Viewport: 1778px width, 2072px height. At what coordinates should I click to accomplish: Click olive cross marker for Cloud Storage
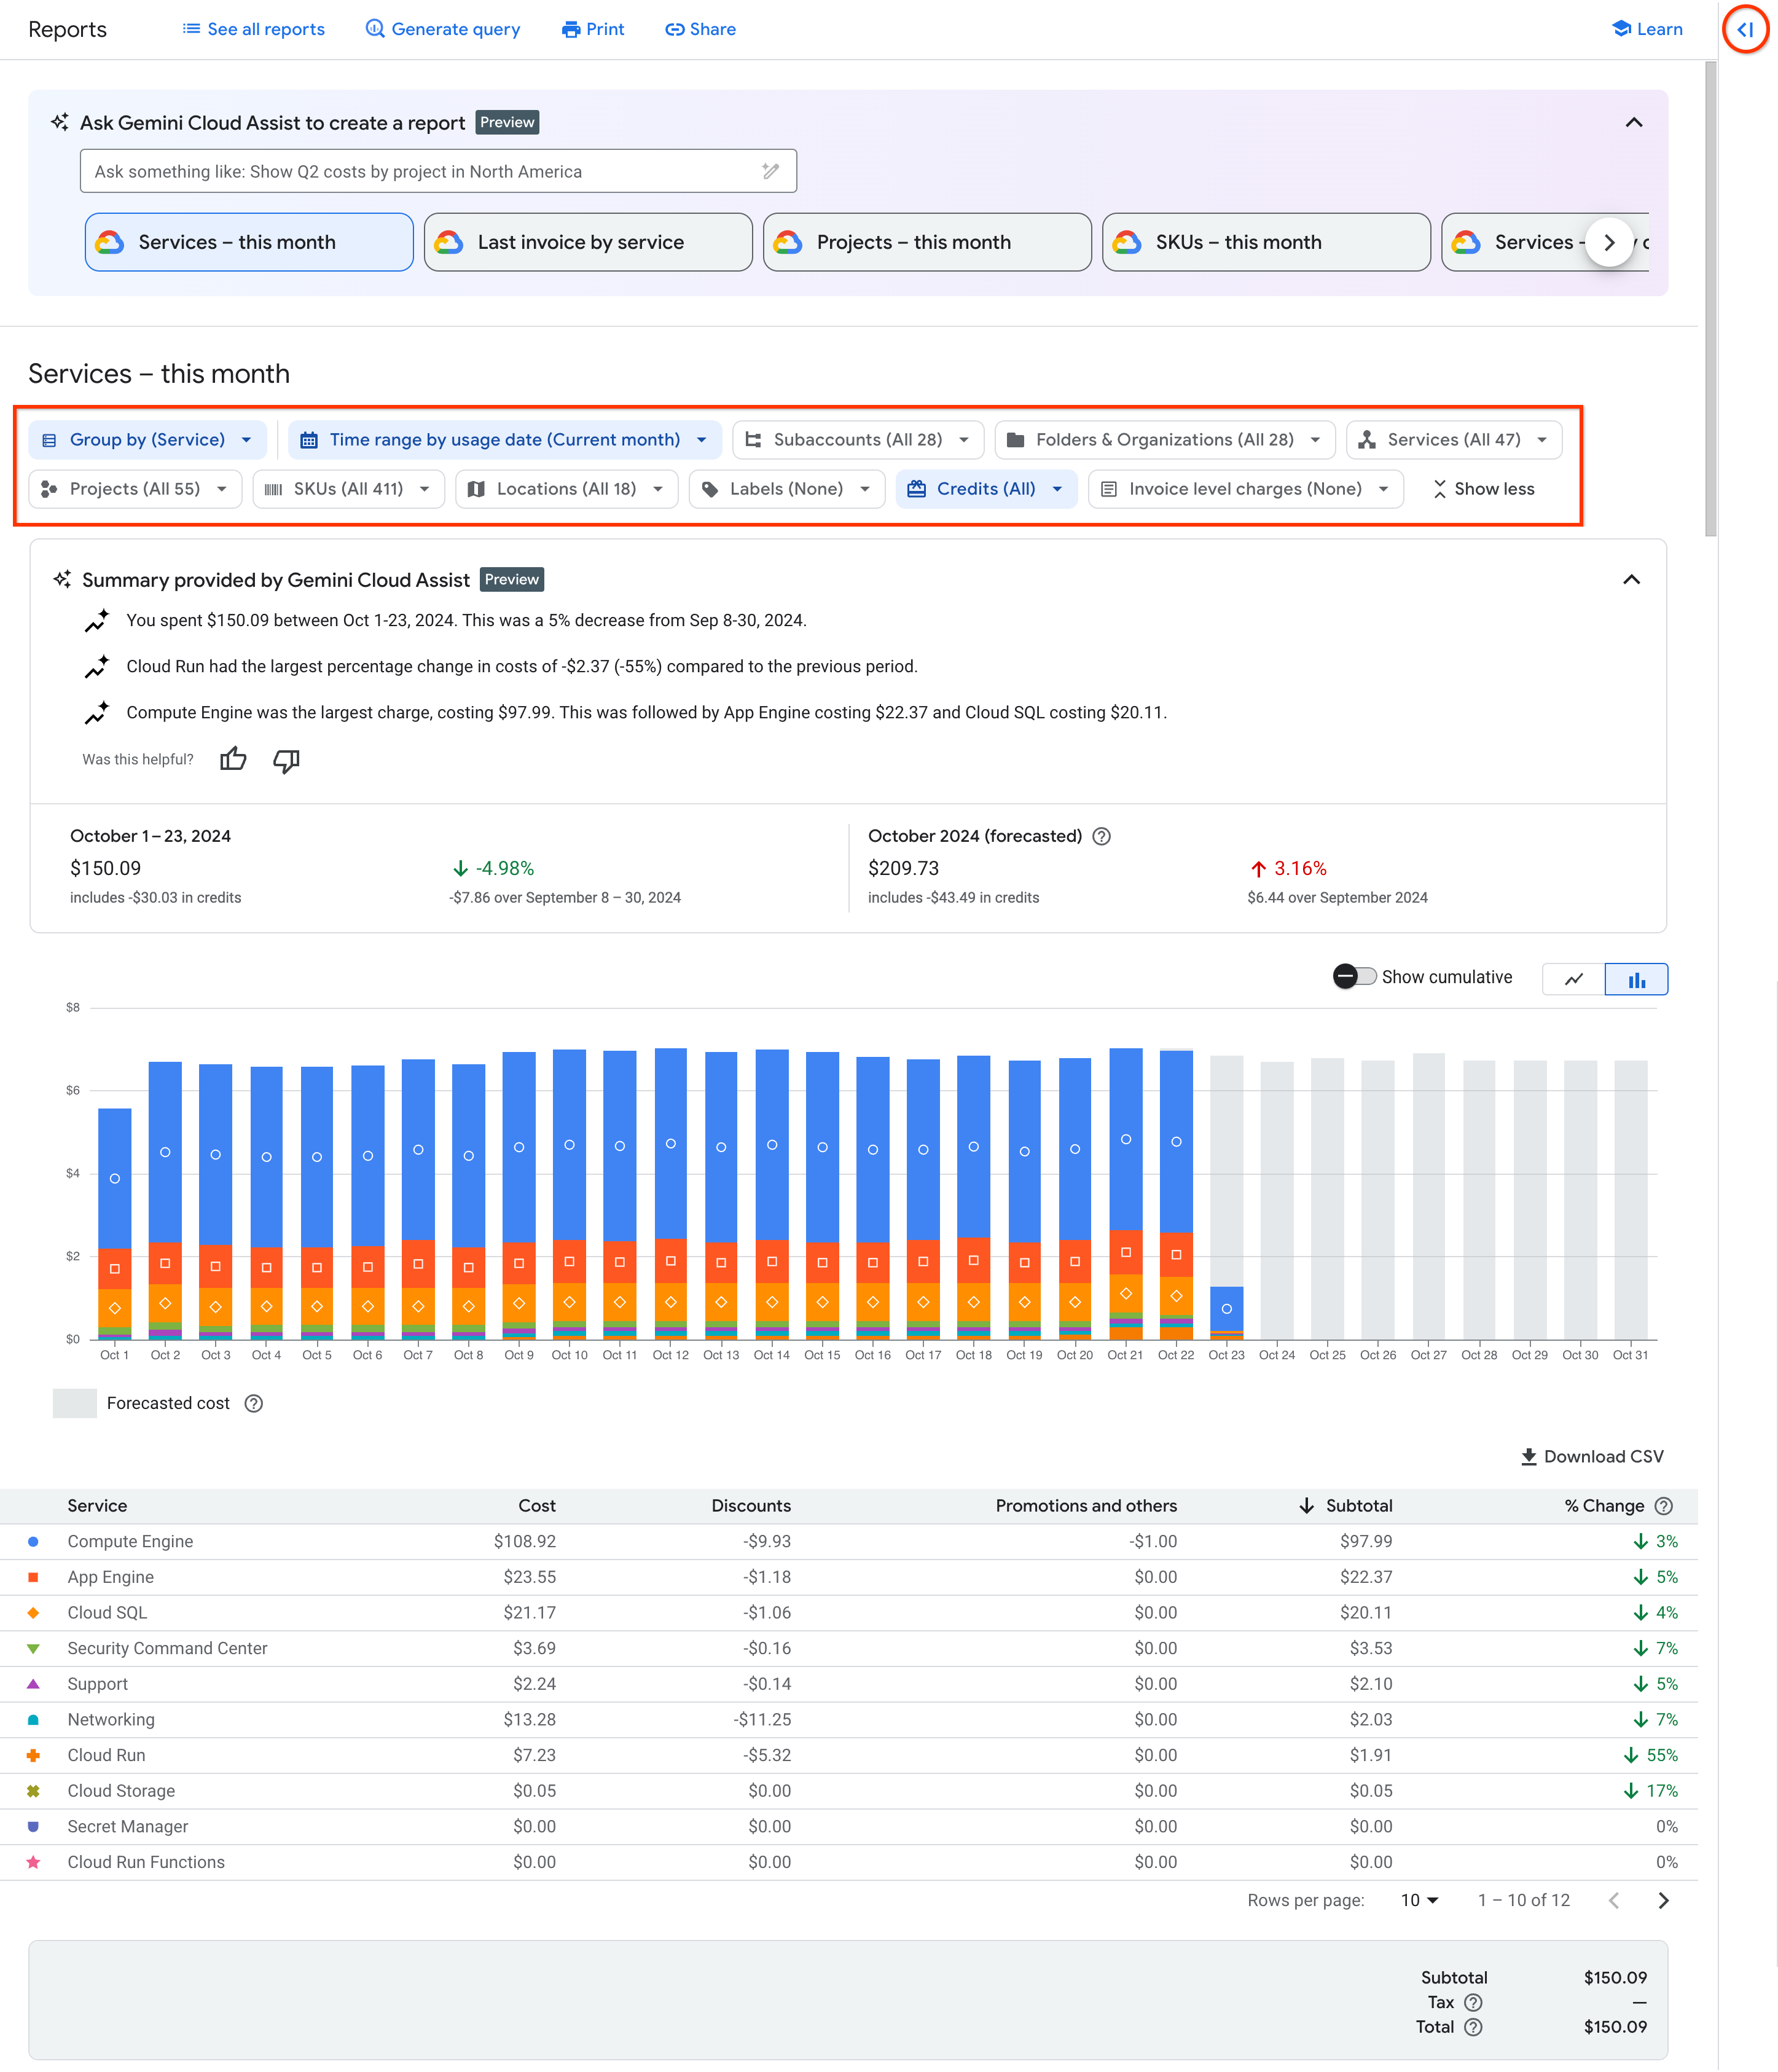33,1791
